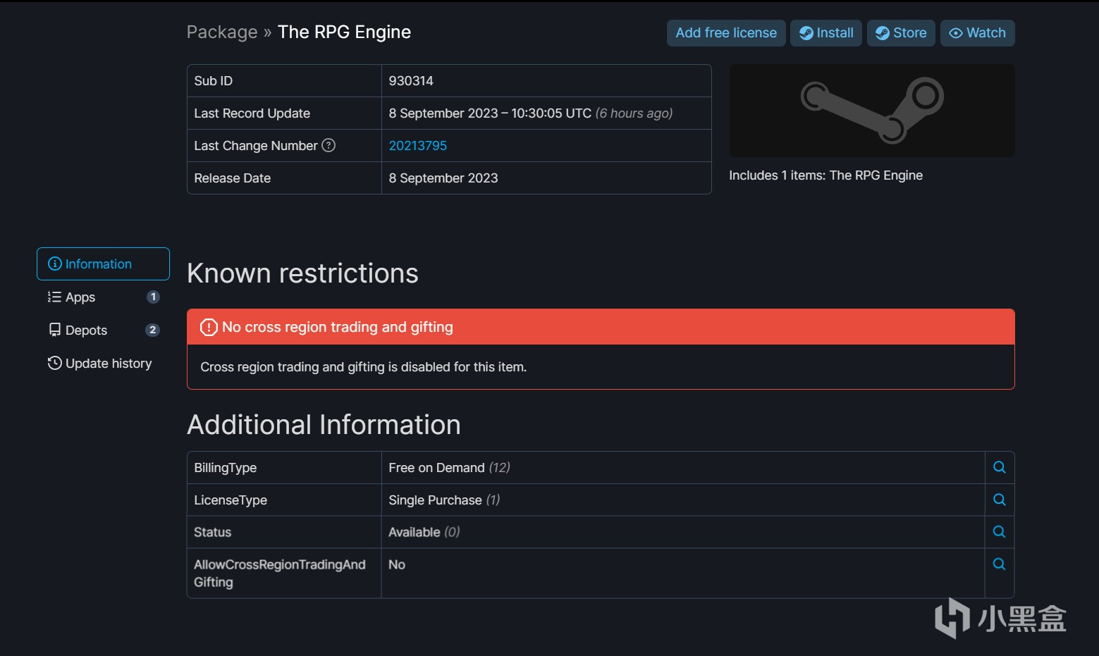Watch this package

977,33
